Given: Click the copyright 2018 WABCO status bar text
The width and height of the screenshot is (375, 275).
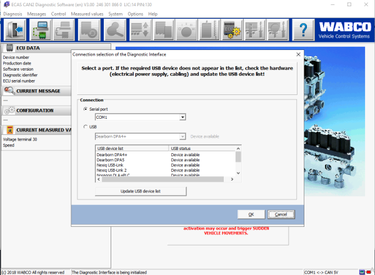Looking at the screenshot, I should [x=33, y=272].
